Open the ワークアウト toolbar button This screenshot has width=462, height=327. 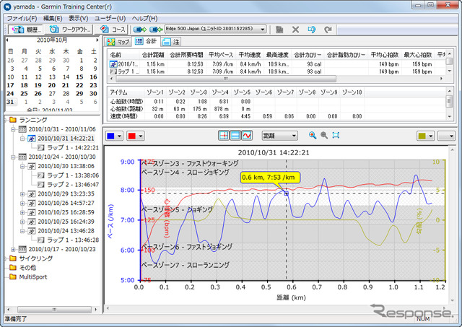pyautogui.click(x=70, y=30)
